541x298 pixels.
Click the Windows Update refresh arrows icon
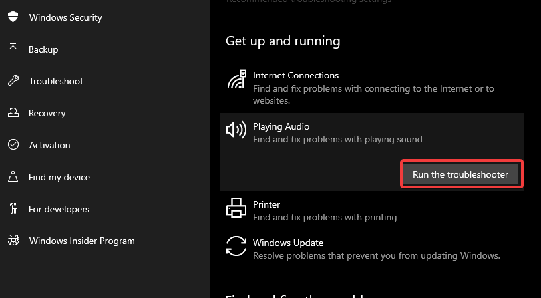click(236, 246)
